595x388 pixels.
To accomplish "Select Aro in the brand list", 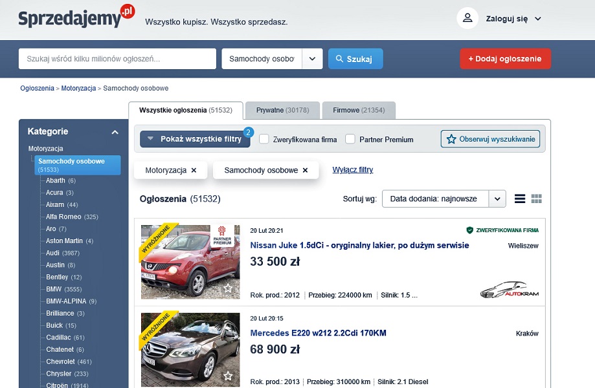I will tap(56, 229).
